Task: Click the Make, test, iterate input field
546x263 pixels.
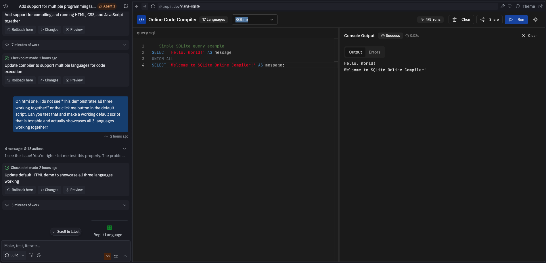Action: [58, 246]
